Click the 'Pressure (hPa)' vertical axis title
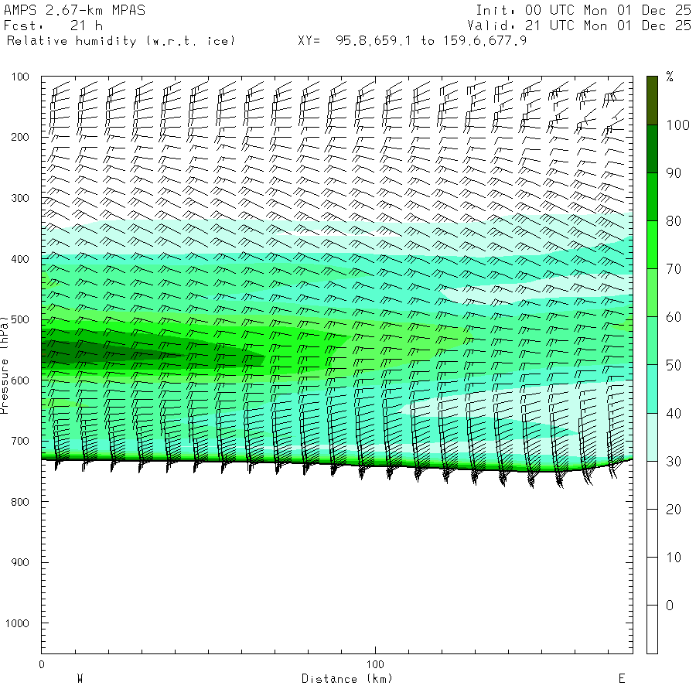The height and width of the screenshot is (696, 696). 4,365
